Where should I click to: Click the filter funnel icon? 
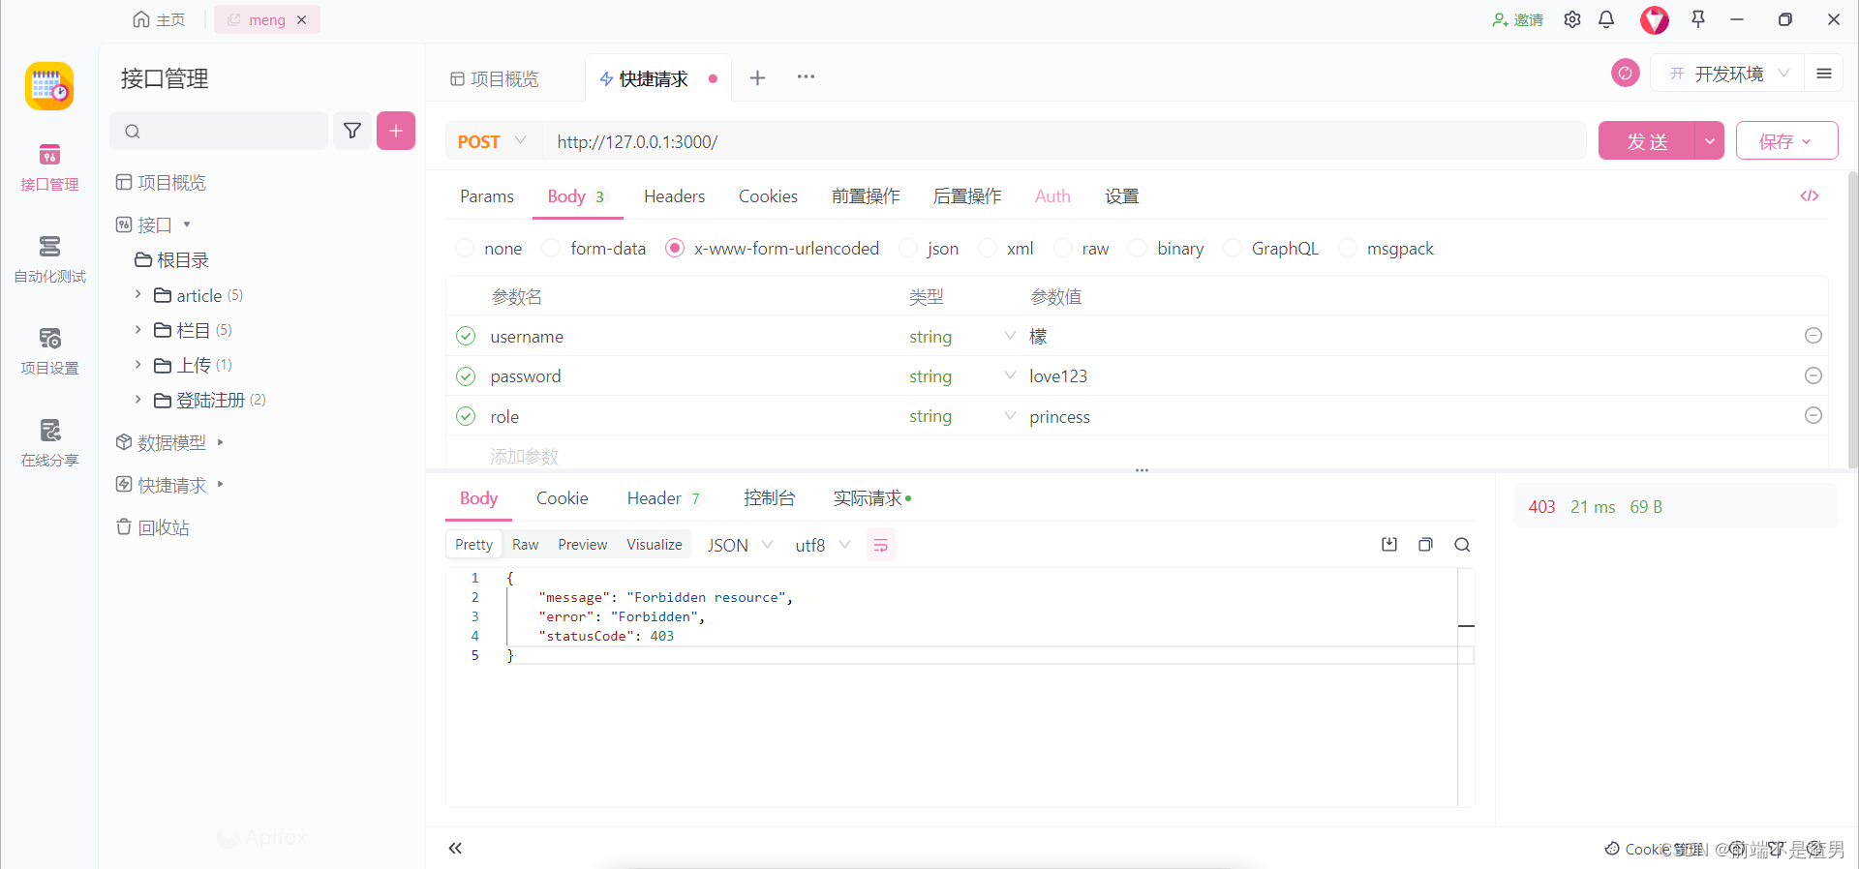point(352,131)
